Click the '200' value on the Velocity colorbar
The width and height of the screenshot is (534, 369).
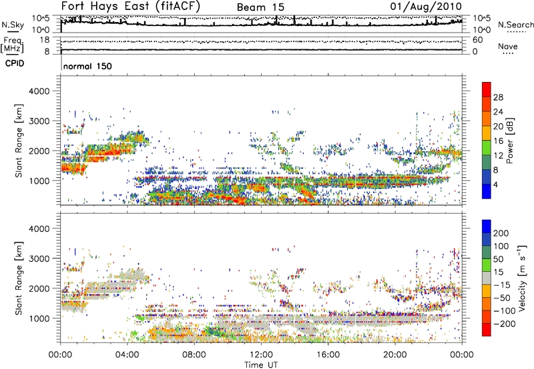501,233
